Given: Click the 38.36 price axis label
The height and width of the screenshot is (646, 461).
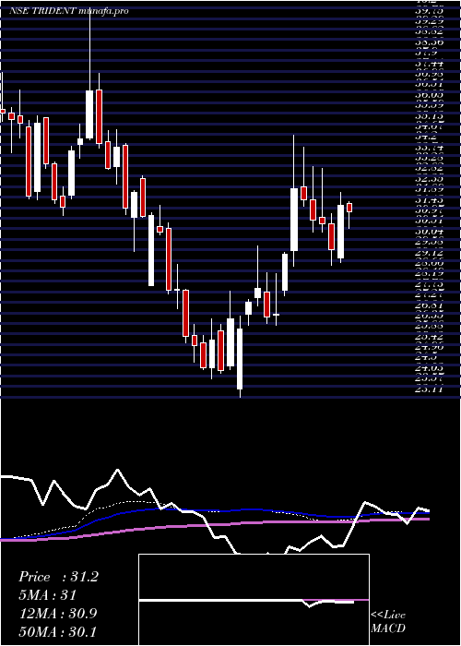Looking at the screenshot, I should [429, 42].
